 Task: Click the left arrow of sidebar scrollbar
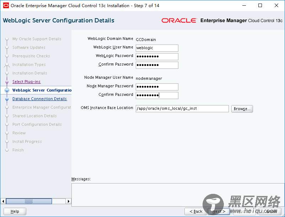[x=3, y=201]
